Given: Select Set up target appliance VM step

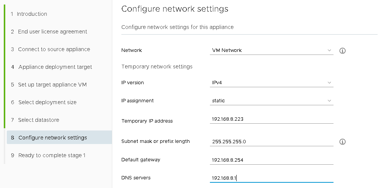Looking at the screenshot, I should [52, 85].
